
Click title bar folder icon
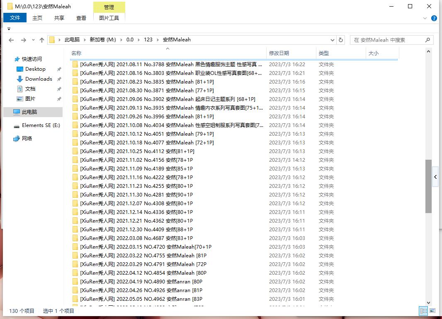[10, 6]
